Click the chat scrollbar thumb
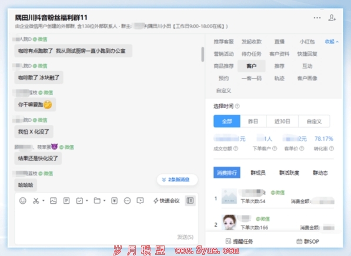351x256 pixels. pos(202,55)
